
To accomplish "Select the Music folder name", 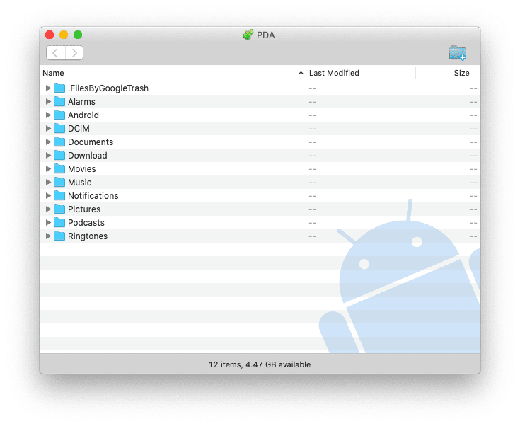I will pyautogui.click(x=79, y=182).
